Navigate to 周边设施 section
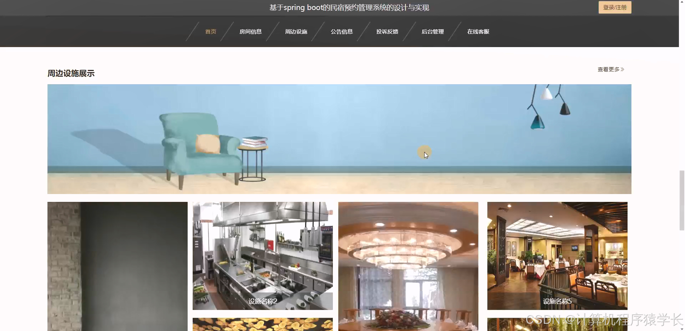The width and height of the screenshot is (685, 331). pos(296,31)
